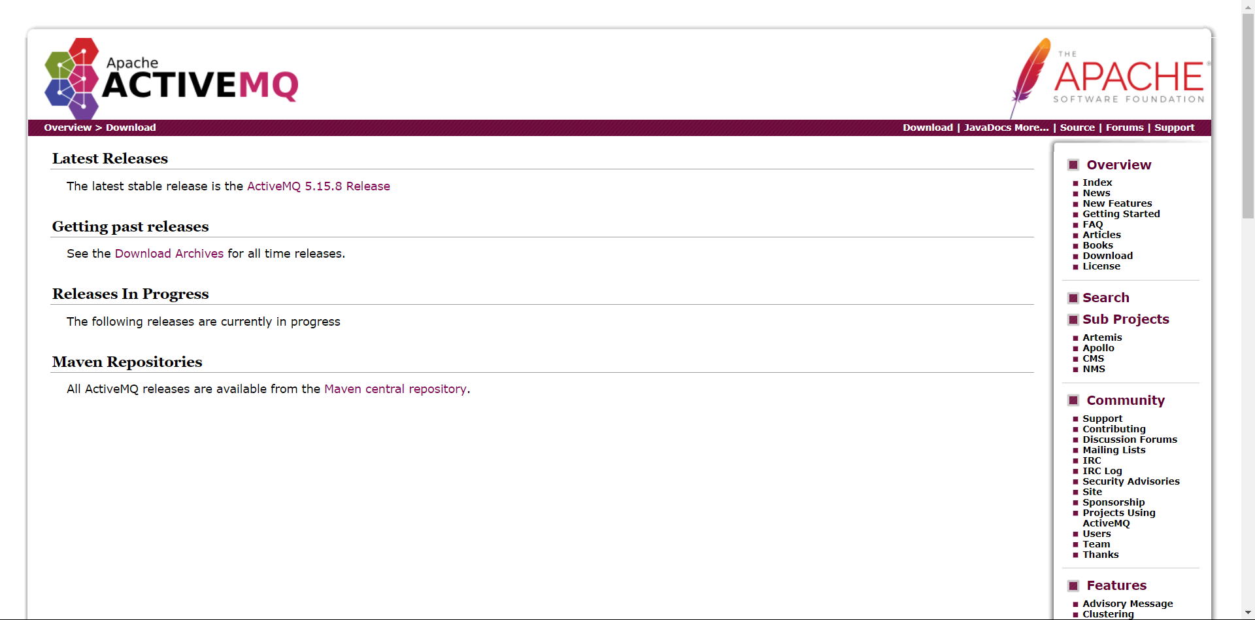The image size is (1255, 620).
Task: Open the Artemis sub project
Action: 1102,337
